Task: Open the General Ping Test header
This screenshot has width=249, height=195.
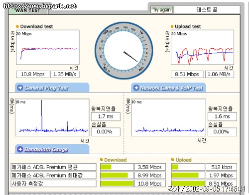Action: [x=52, y=88]
